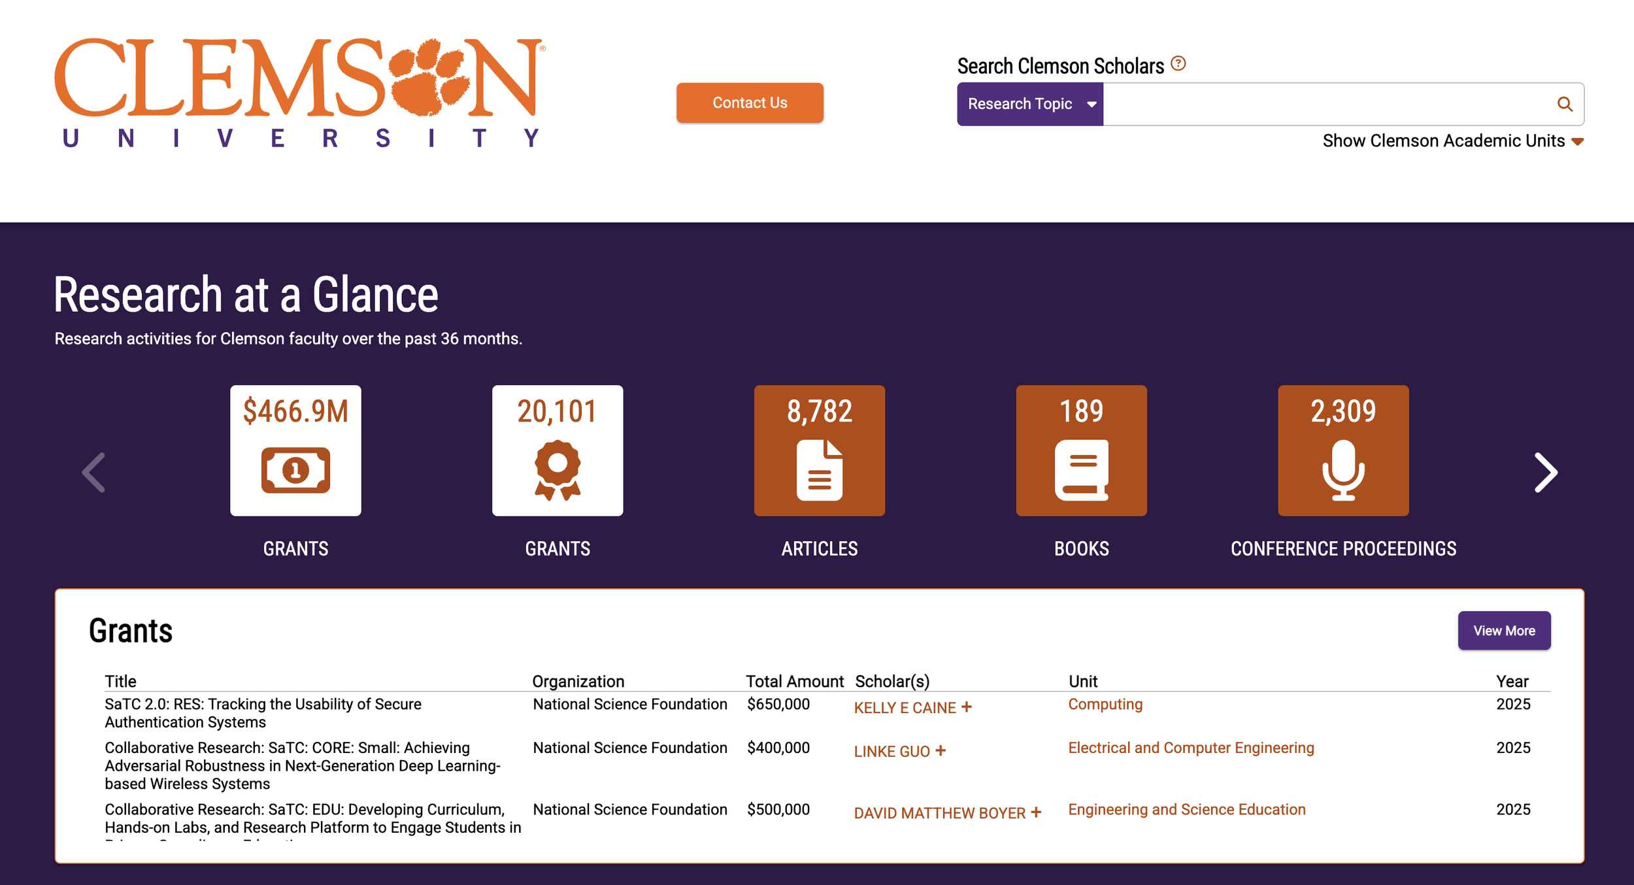Select the Conference Proceedings microphone tile
Screen dimensions: 1634x885
point(1343,450)
